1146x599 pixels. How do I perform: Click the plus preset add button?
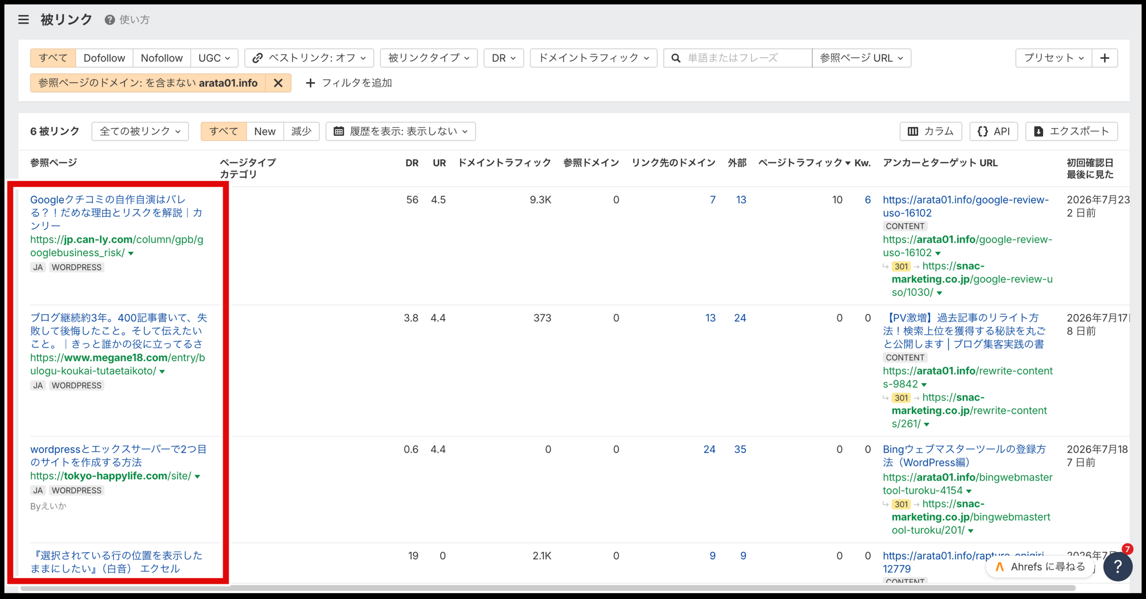pyautogui.click(x=1104, y=58)
